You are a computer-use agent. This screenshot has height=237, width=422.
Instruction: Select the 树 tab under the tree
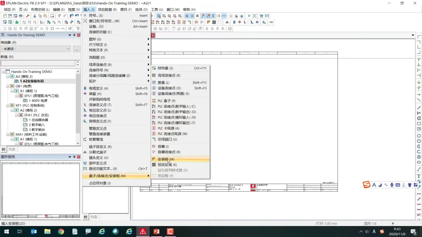click(x=4, y=149)
